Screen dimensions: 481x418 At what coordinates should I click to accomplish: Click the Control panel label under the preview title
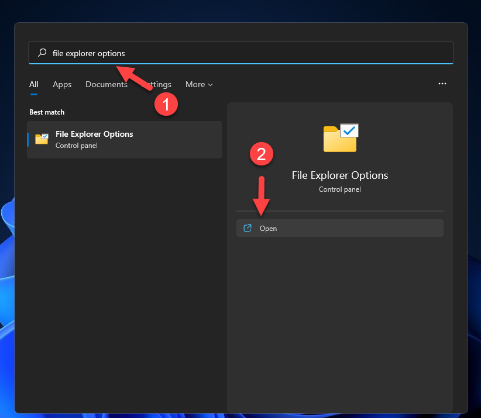340,189
